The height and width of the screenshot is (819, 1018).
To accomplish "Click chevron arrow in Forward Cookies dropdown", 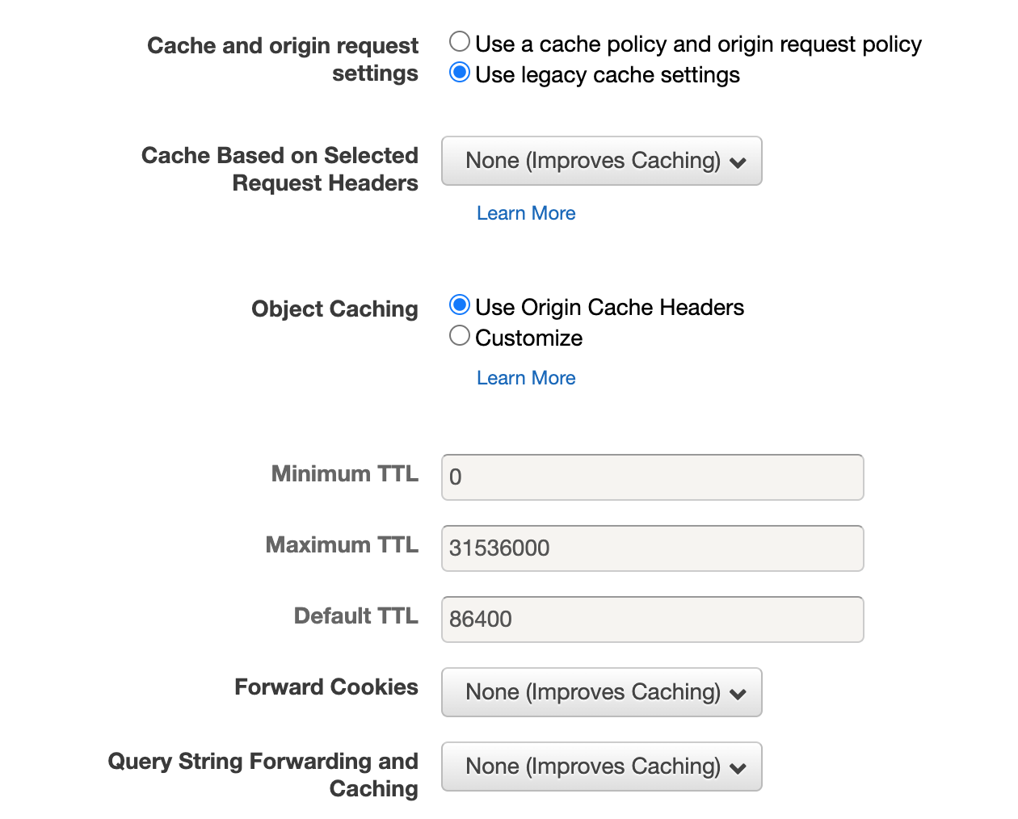I will (x=738, y=694).
